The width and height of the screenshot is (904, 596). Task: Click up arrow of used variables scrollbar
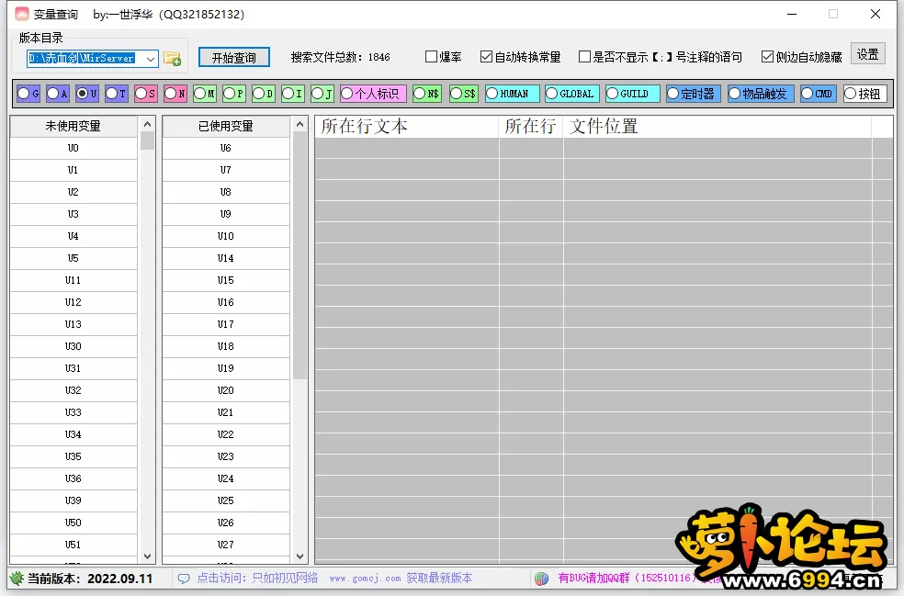[299, 125]
